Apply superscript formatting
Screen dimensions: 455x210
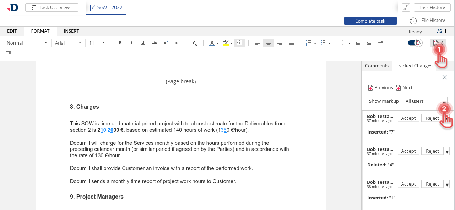166,43
